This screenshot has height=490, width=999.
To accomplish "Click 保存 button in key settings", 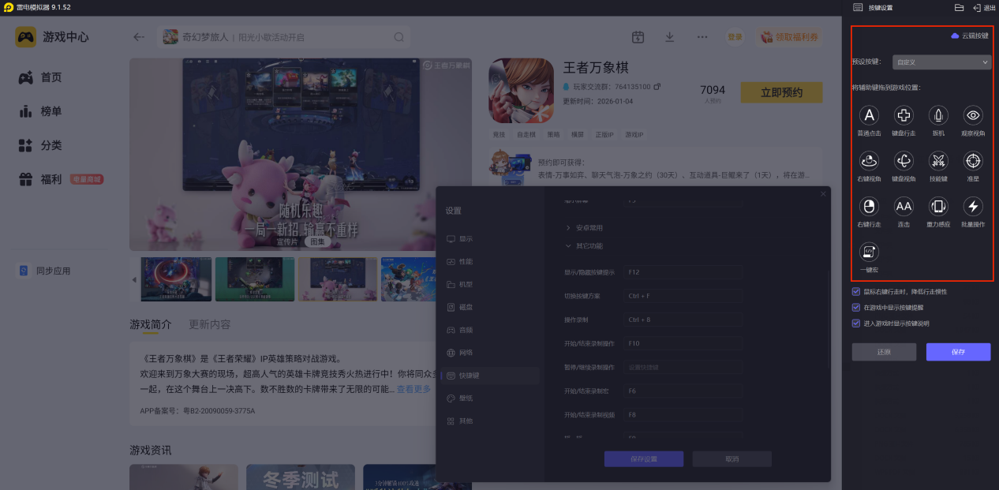I will point(958,352).
